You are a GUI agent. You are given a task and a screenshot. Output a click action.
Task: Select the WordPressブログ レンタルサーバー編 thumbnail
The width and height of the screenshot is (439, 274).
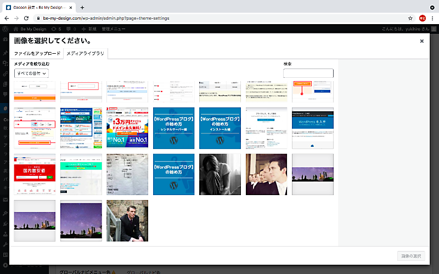coord(173,128)
